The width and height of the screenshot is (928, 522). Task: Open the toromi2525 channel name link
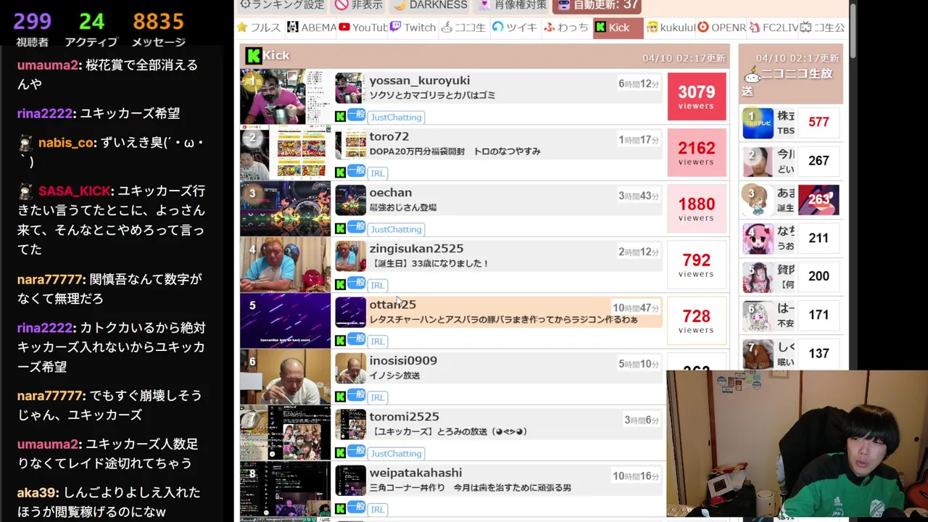click(x=404, y=416)
